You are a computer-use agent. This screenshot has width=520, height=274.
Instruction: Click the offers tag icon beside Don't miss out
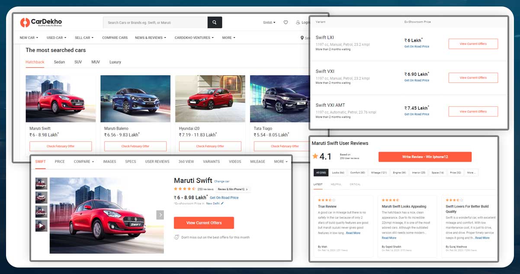(177, 237)
